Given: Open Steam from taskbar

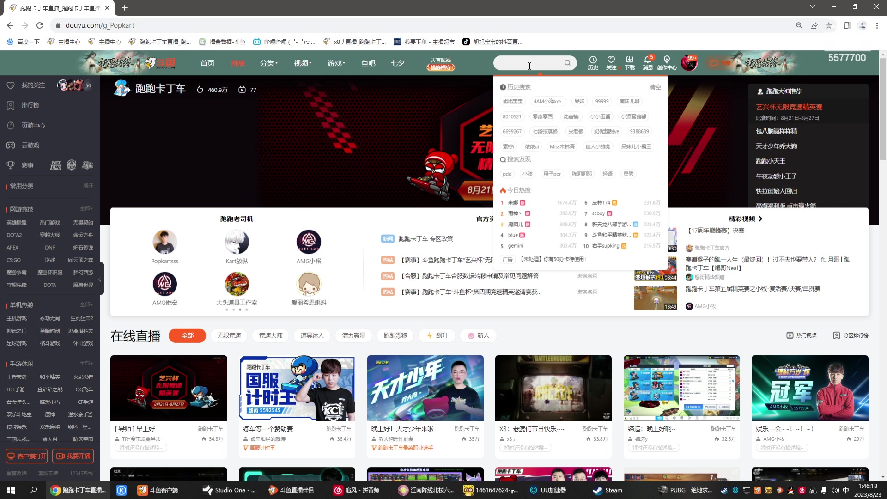Looking at the screenshot, I should [608, 490].
